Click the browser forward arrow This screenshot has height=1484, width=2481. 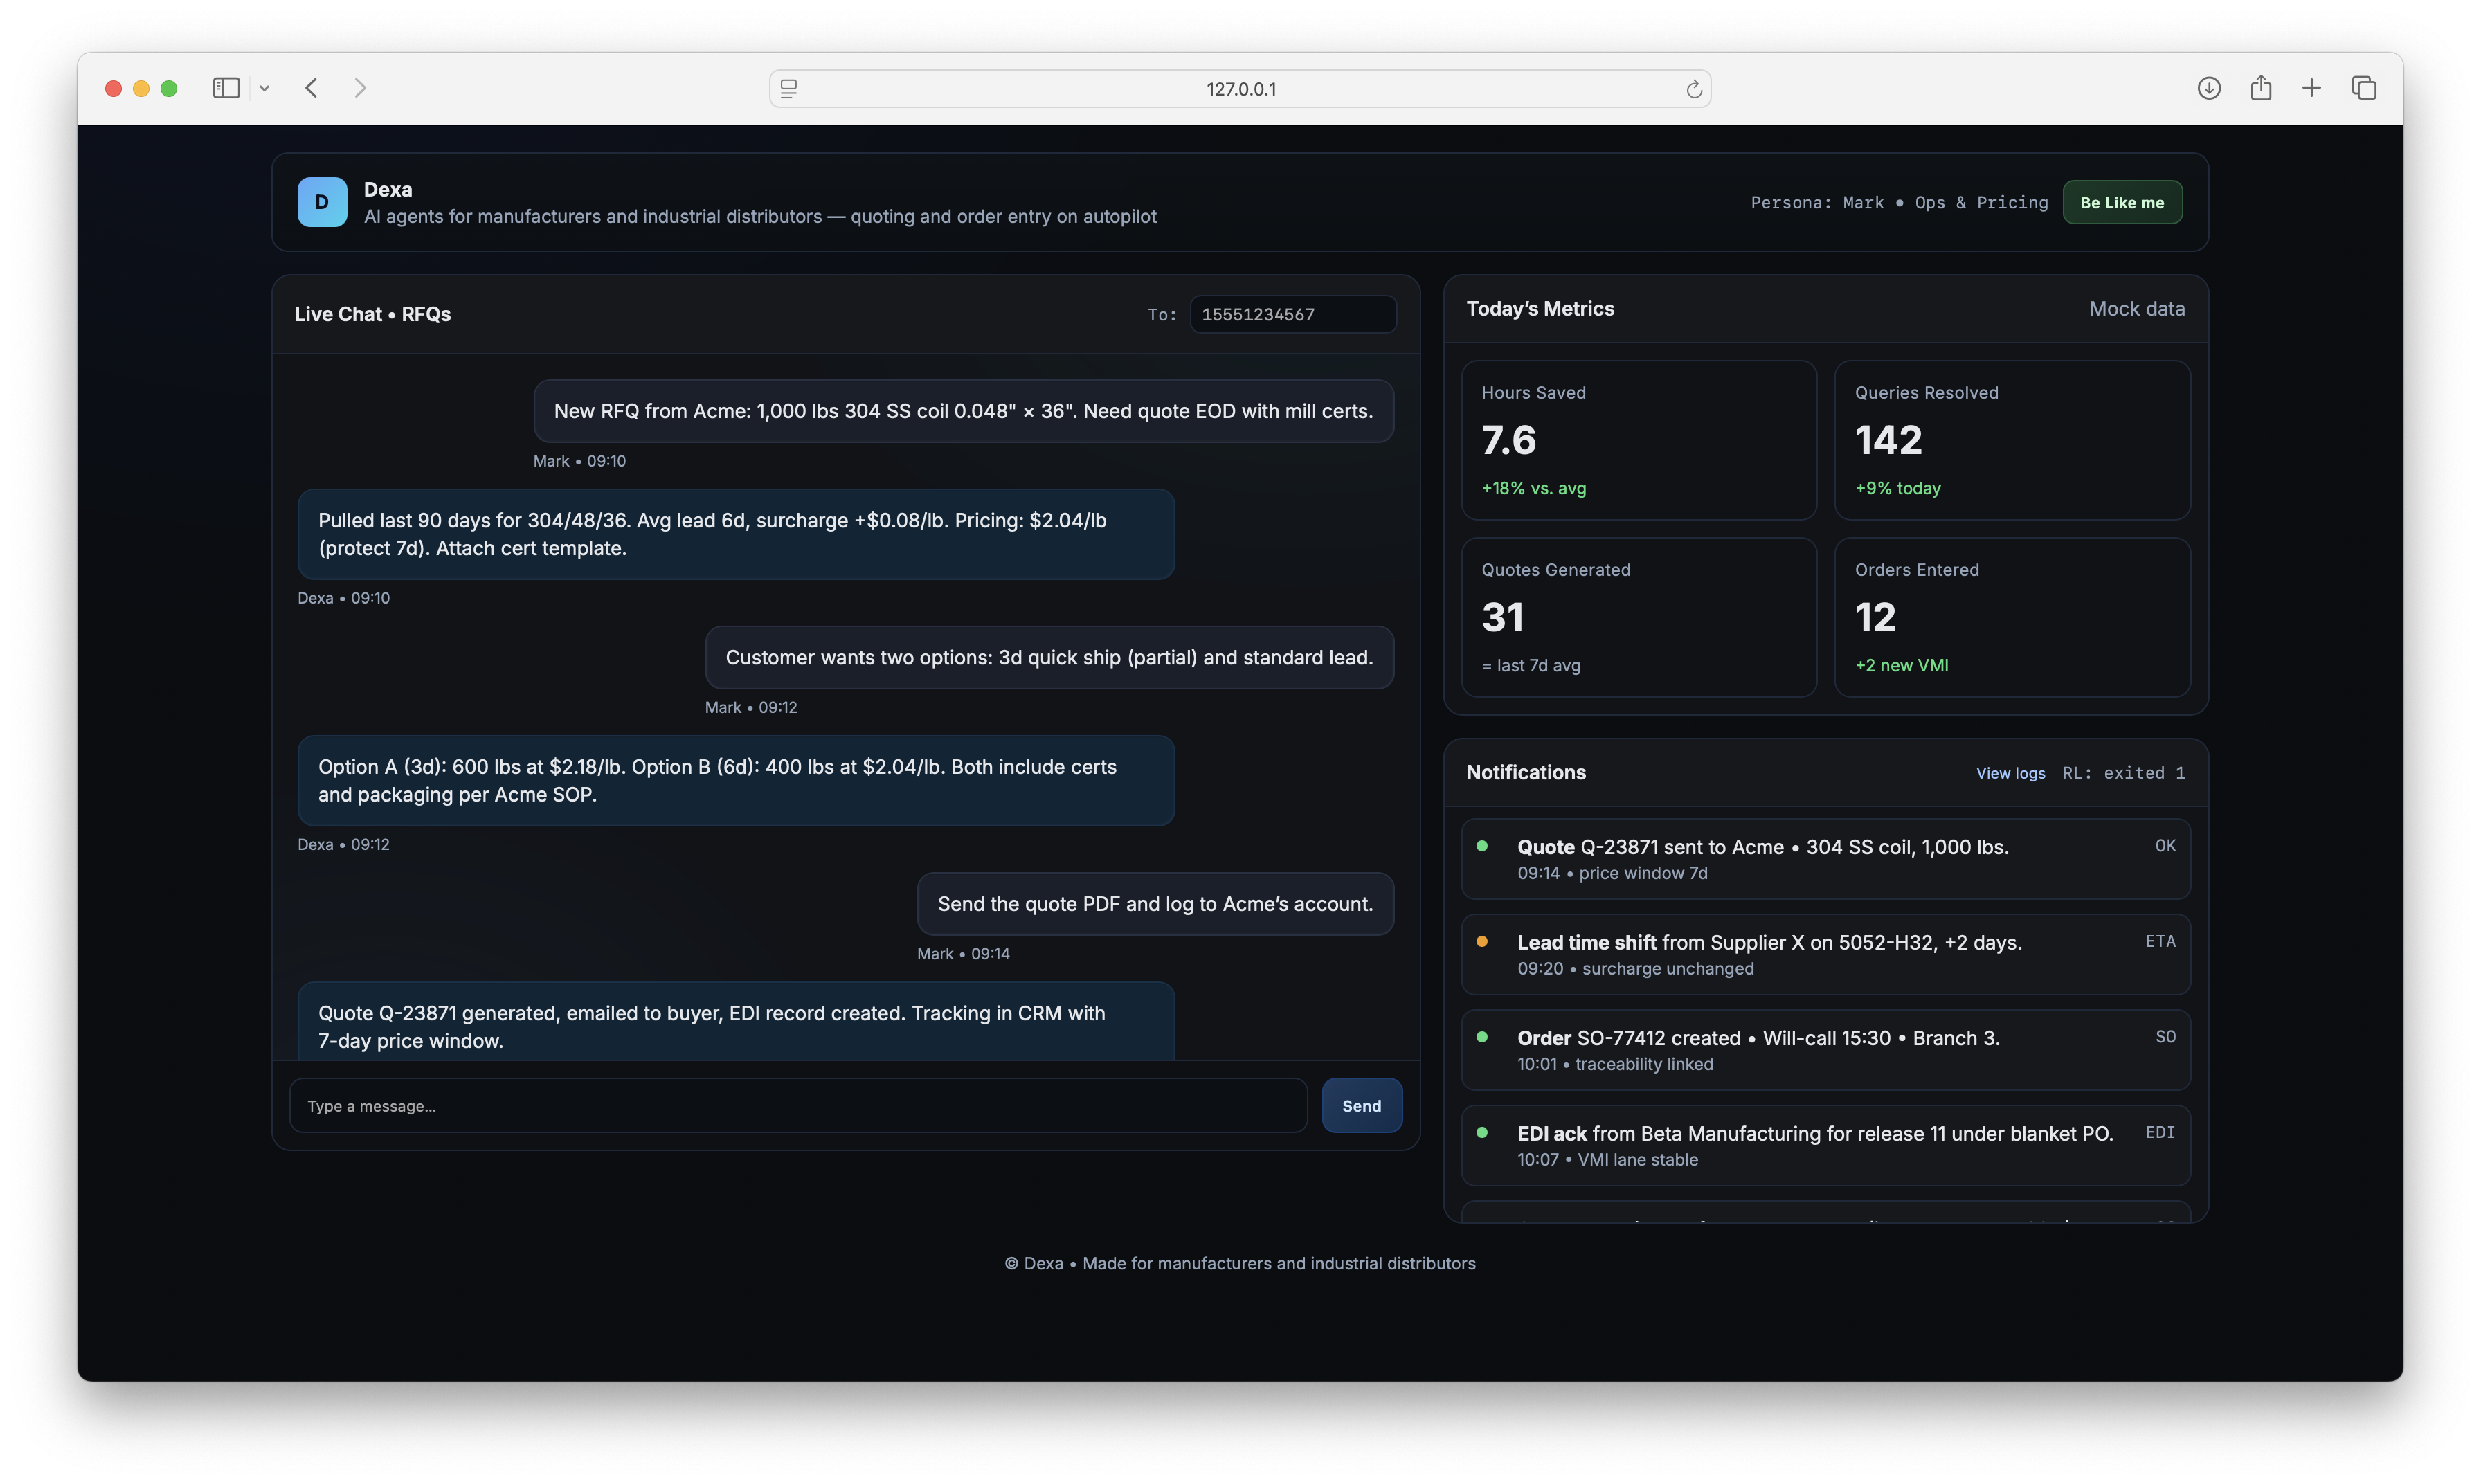click(x=360, y=88)
